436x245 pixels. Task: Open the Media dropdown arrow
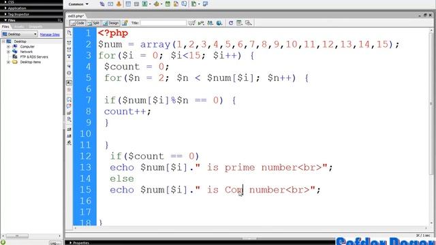[161, 4]
